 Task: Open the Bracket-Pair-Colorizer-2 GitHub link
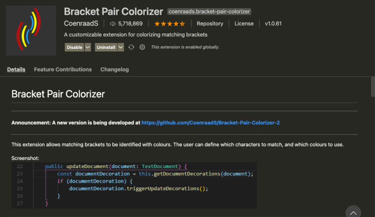[x=211, y=123]
